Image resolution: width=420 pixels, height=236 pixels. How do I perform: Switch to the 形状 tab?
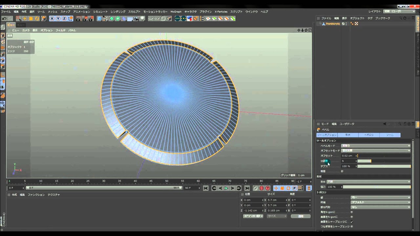[348, 135]
